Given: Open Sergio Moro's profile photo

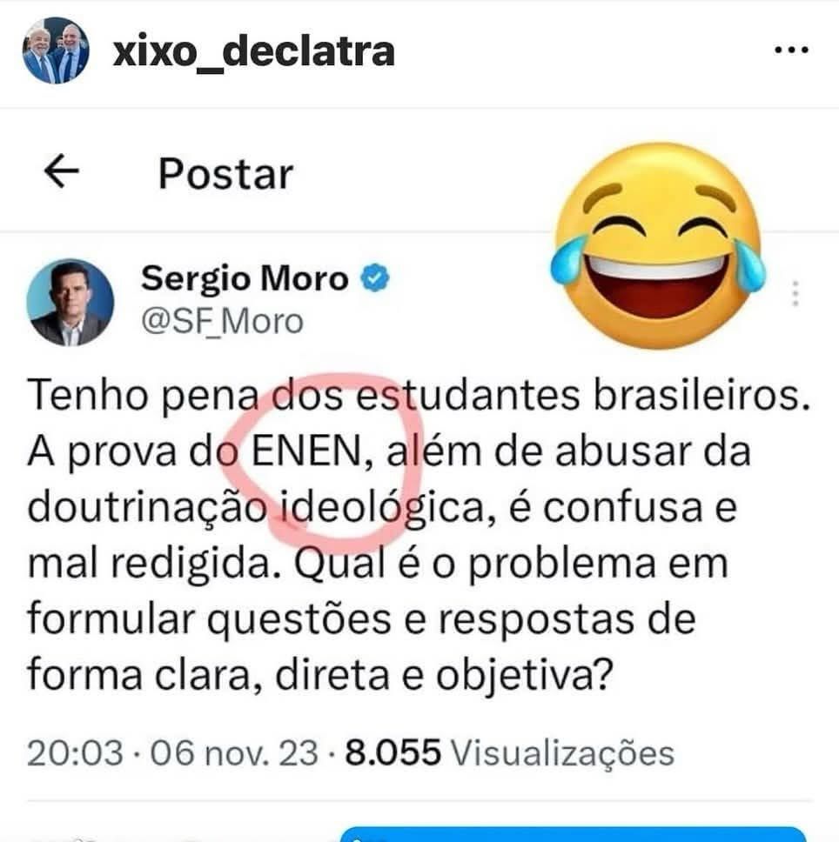Looking at the screenshot, I should click(x=70, y=303).
